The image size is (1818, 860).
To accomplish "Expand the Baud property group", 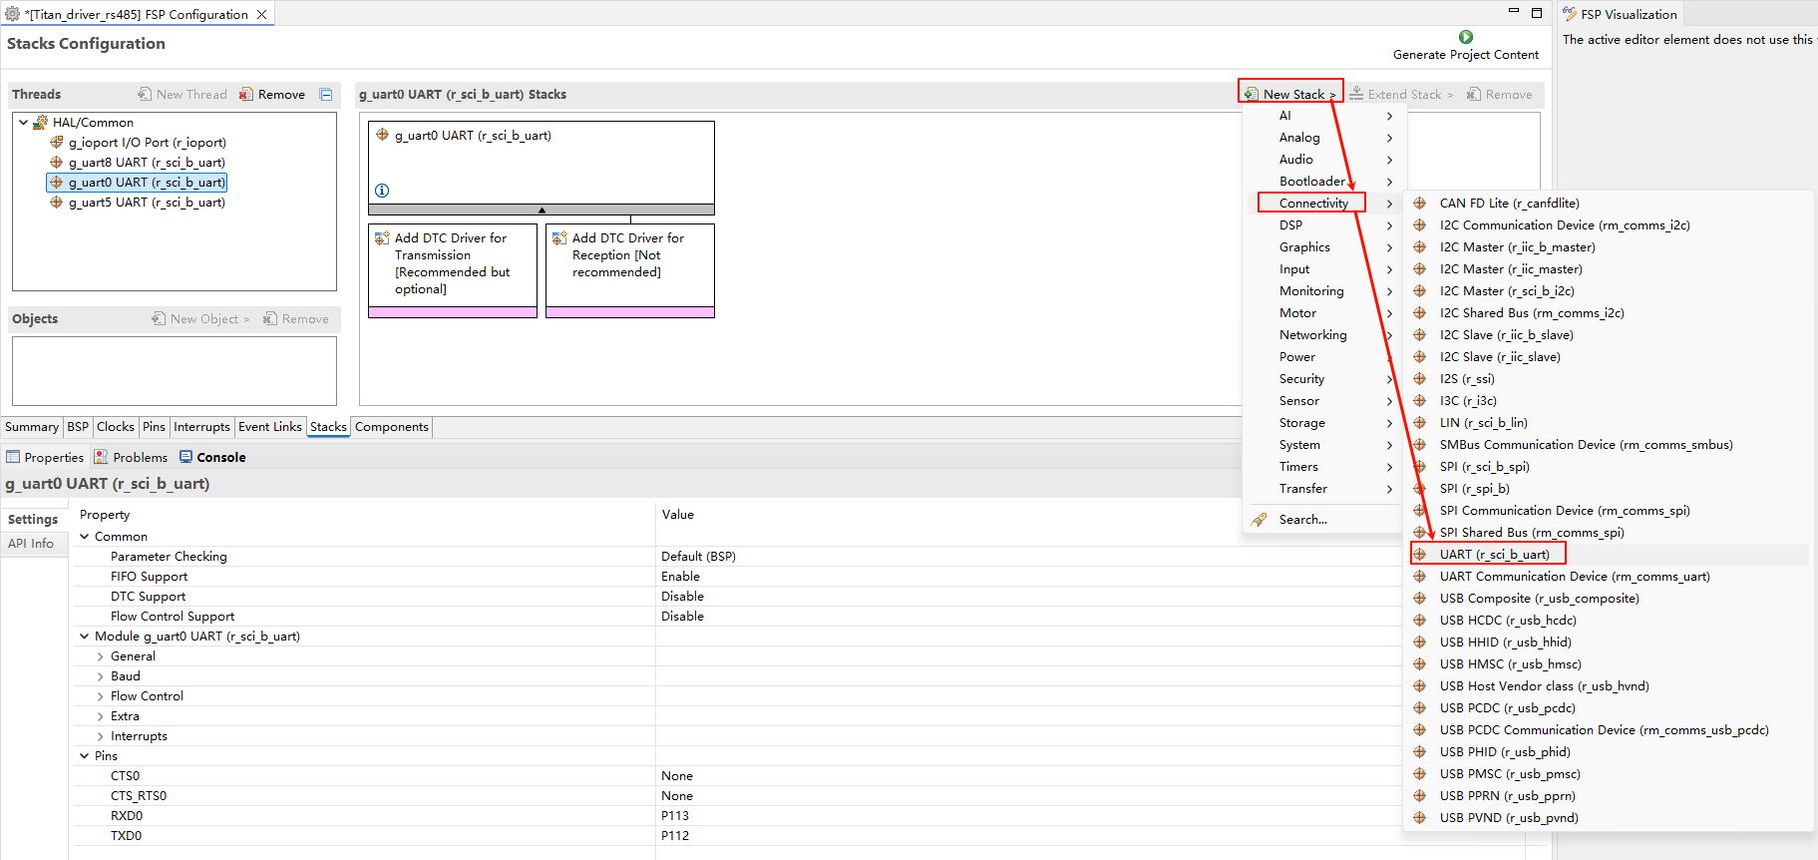I will [x=100, y=676].
